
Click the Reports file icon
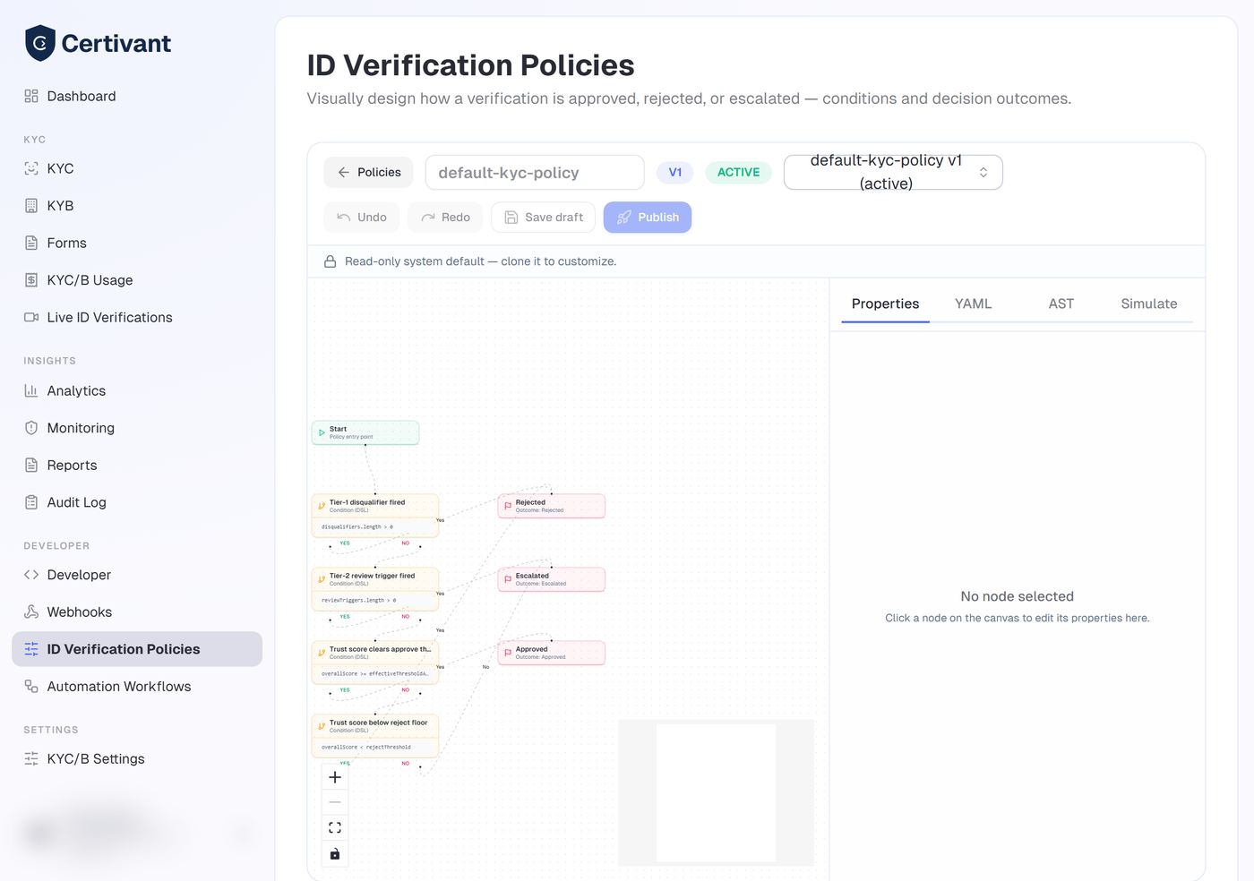(x=31, y=466)
